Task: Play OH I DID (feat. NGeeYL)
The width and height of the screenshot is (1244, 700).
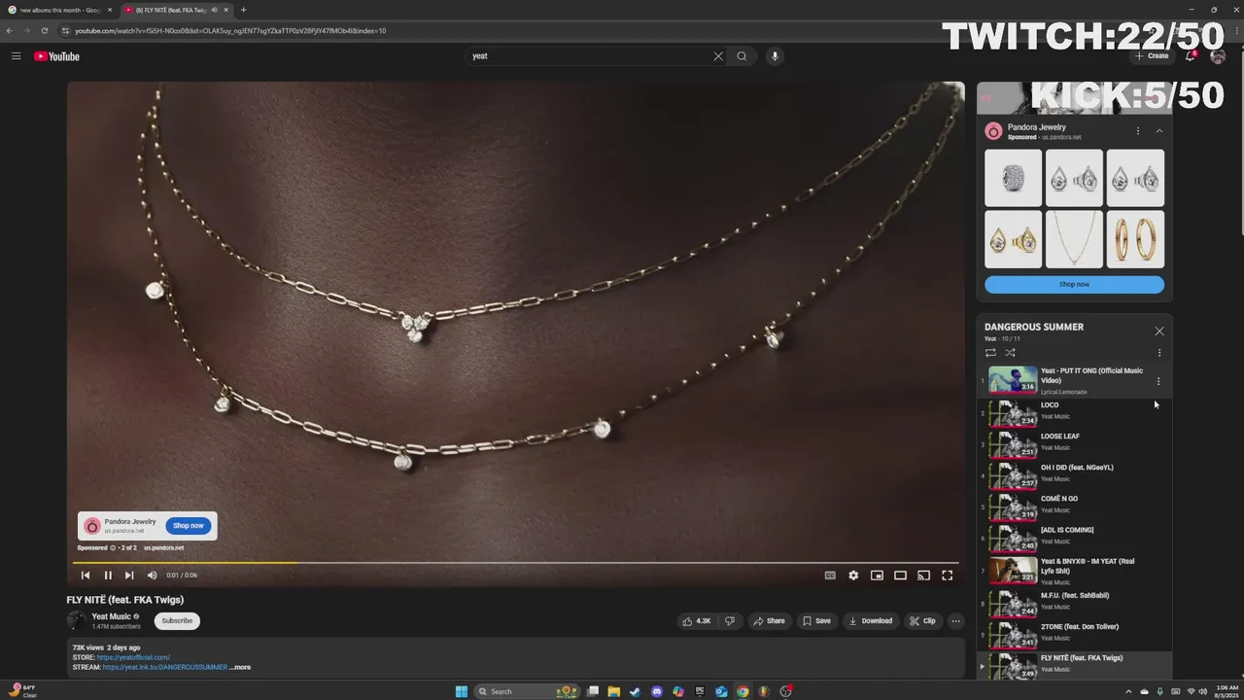Action: (1073, 474)
